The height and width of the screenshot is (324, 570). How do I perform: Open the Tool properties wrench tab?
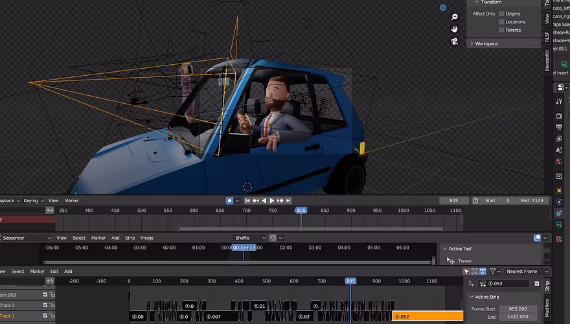point(559,102)
